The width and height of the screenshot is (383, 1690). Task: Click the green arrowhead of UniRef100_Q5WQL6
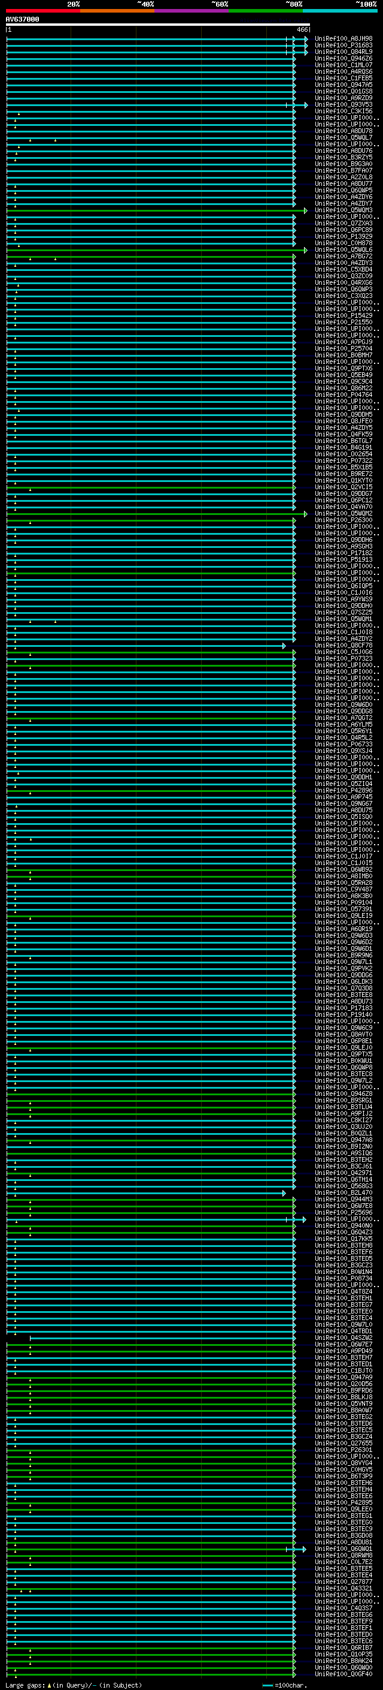click(305, 250)
